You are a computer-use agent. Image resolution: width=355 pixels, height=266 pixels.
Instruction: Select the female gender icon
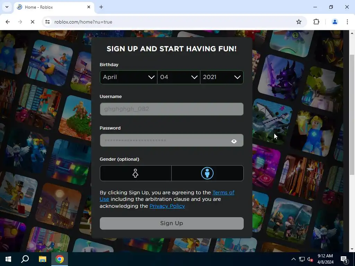[136, 173]
